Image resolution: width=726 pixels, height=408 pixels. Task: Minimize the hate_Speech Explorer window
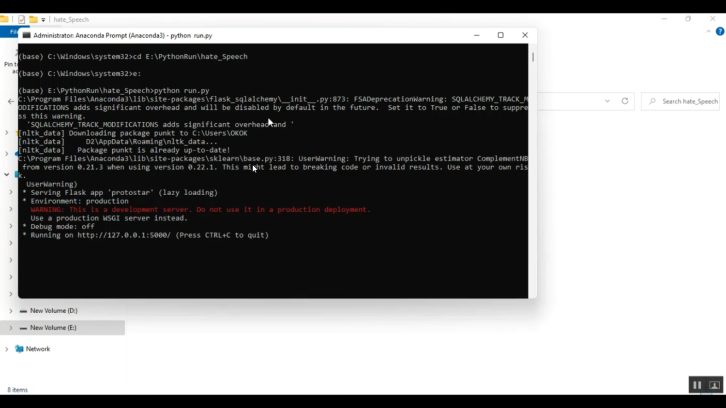(x=664, y=19)
